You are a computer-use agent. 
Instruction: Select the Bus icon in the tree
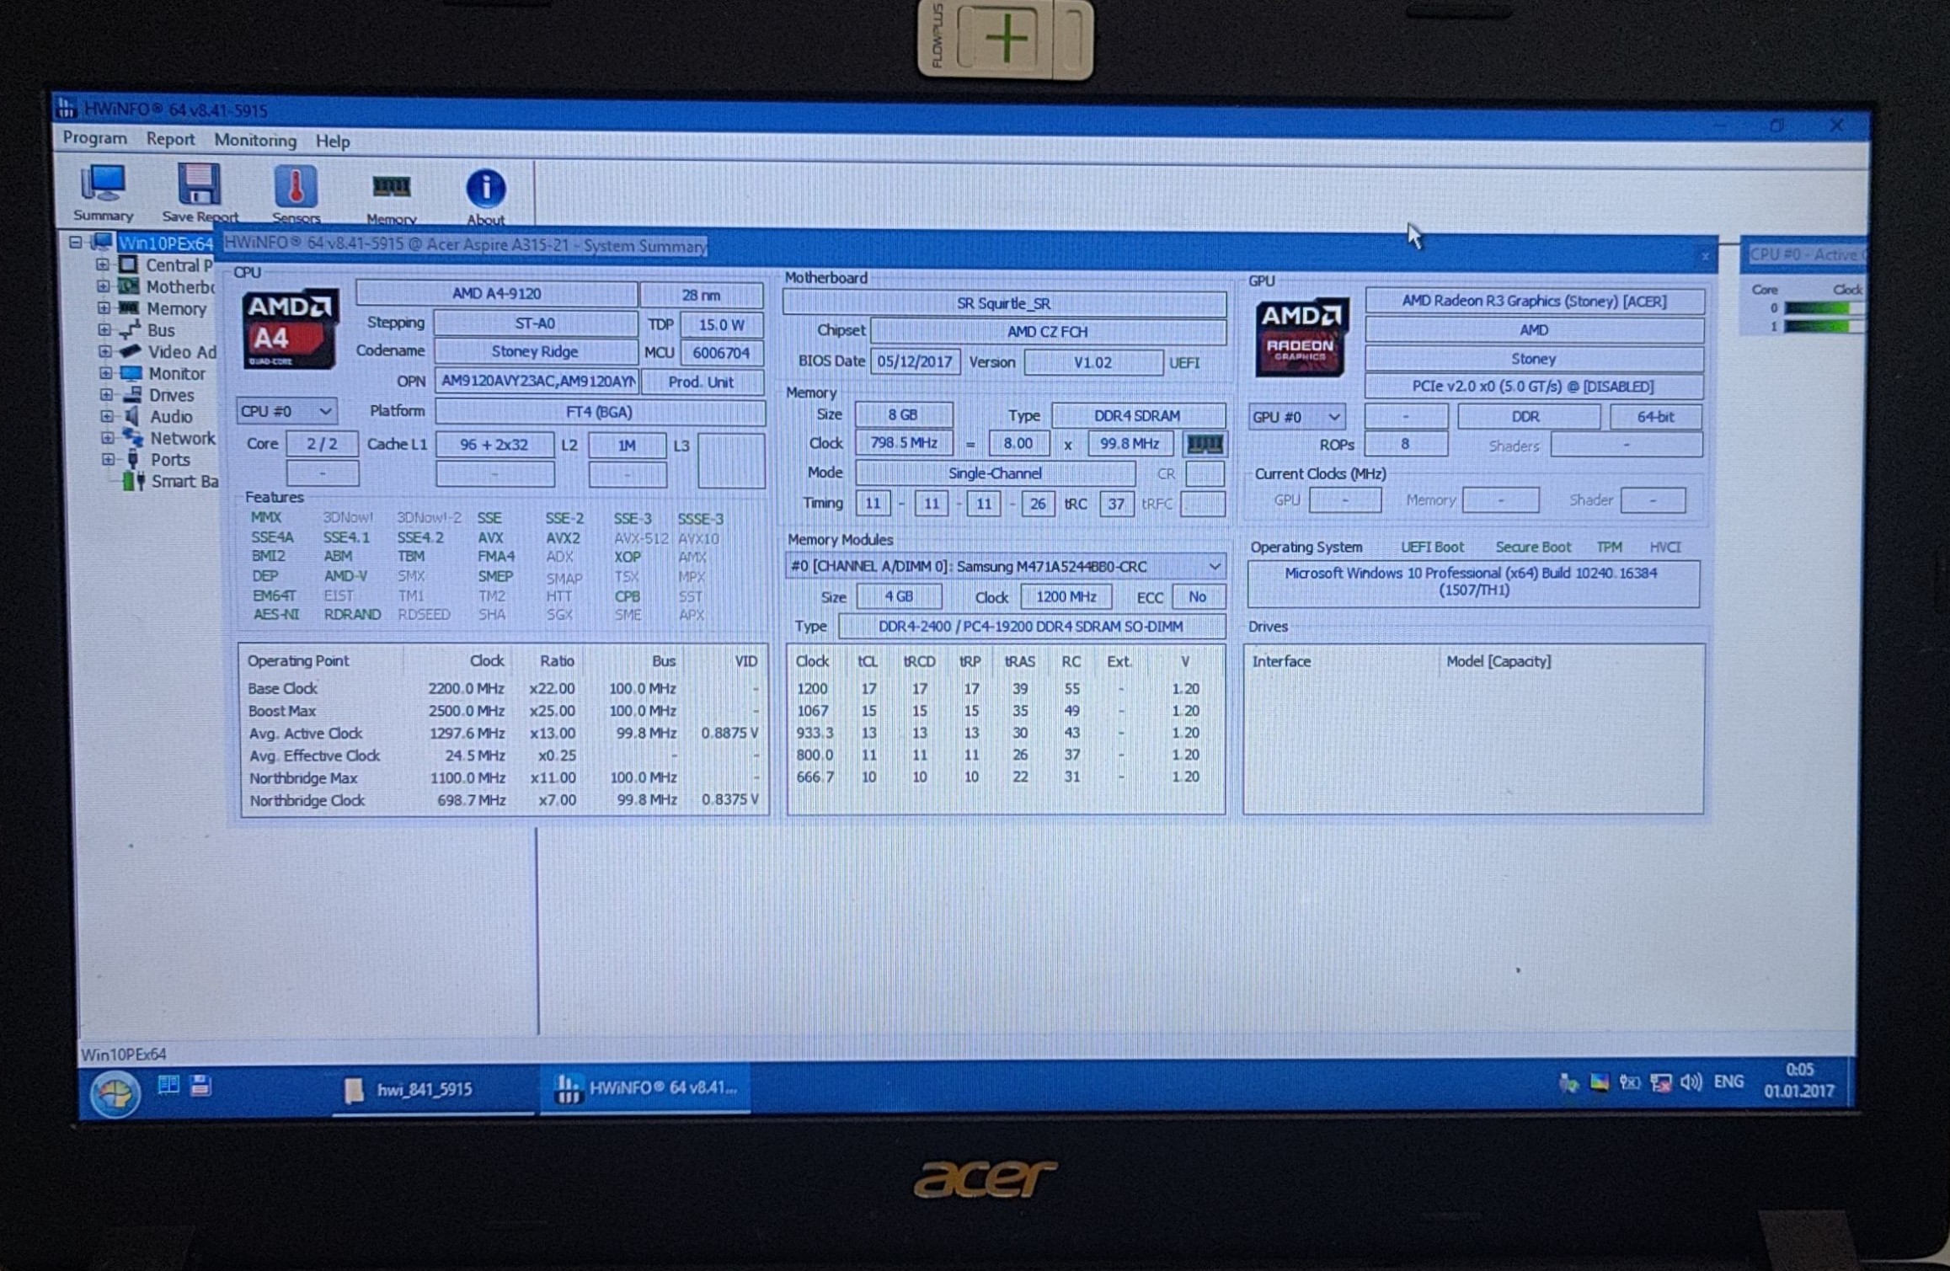(x=130, y=330)
